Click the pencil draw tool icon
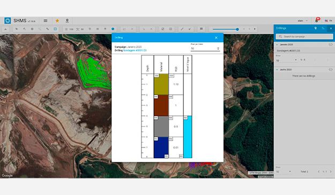335x195 pixels. (x=182, y=29)
